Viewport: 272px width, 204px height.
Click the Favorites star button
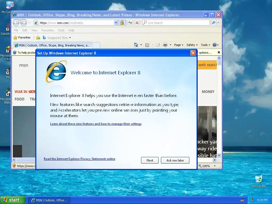click(x=22, y=37)
